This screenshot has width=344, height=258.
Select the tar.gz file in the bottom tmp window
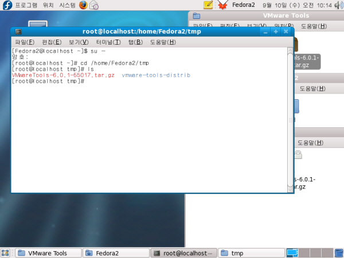(304, 183)
